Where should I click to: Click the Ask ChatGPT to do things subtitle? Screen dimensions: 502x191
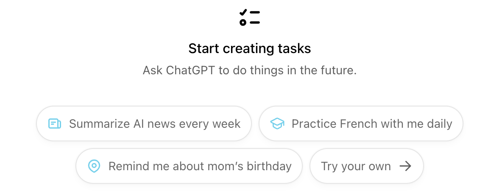(x=250, y=70)
